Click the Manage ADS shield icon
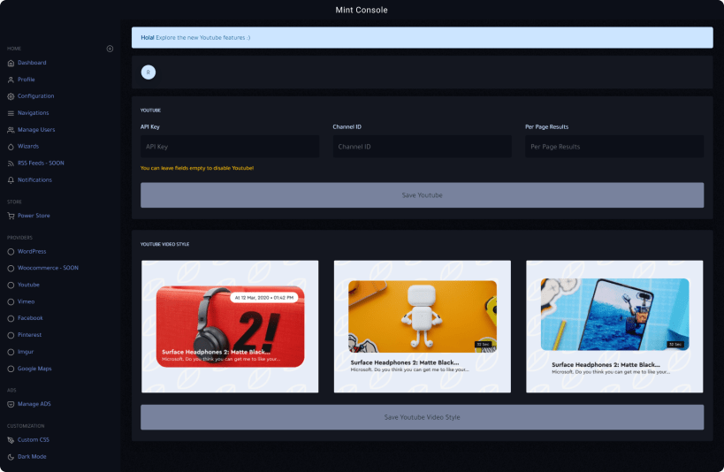 coord(11,404)
